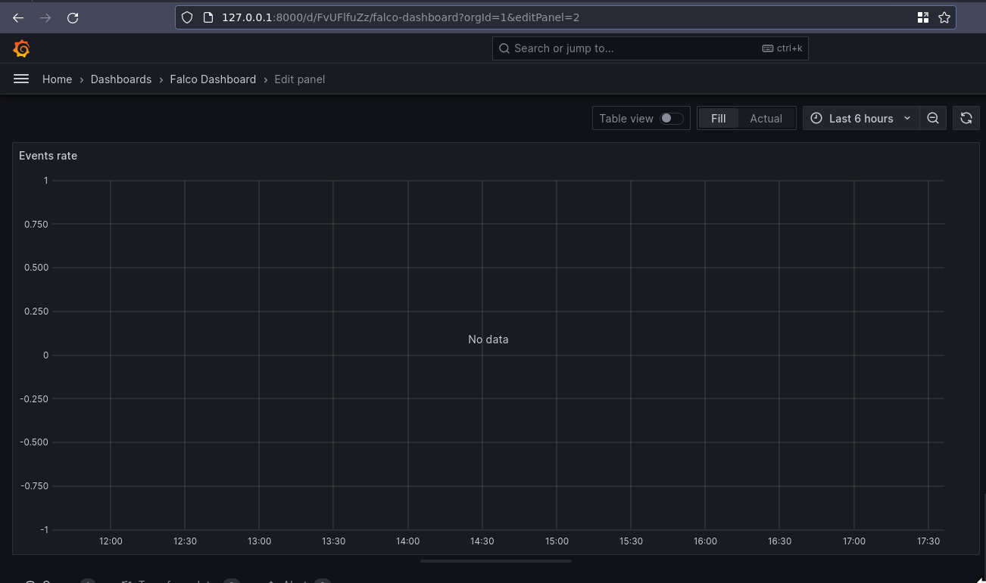Select the Actual display mode

(x=766, y=118)
